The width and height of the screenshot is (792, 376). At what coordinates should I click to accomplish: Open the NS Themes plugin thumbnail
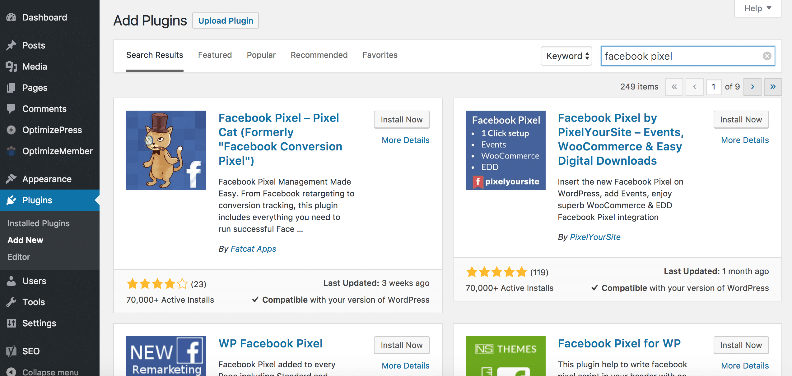point(506,356)
